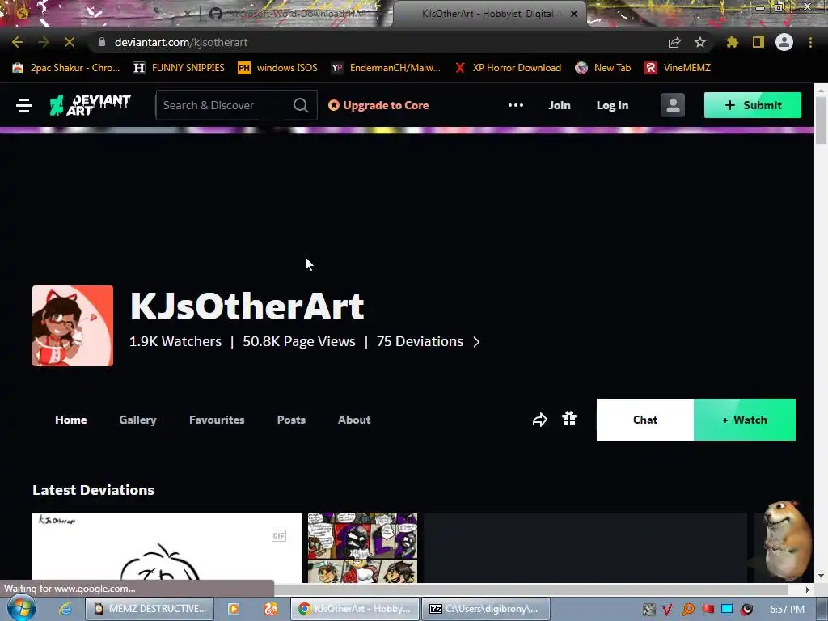
Task: Open the XP Horror Download bookmark
Action: click(508, 68)
